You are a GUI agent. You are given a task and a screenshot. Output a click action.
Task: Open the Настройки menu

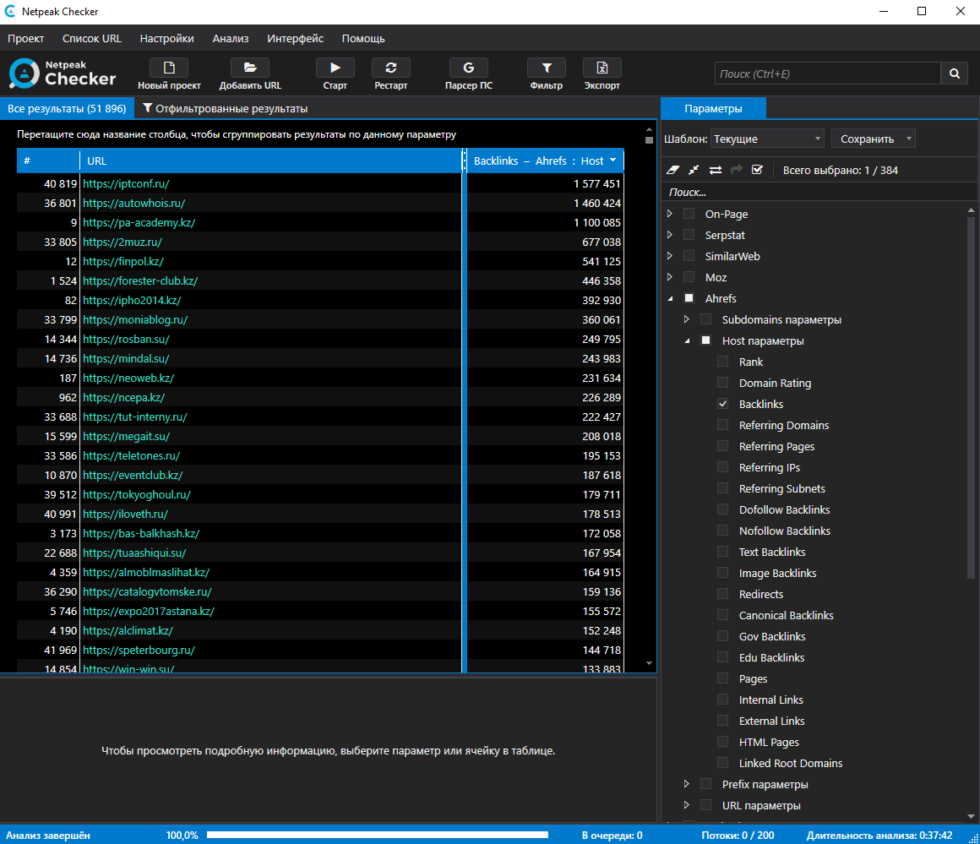[x=167, y=39]
